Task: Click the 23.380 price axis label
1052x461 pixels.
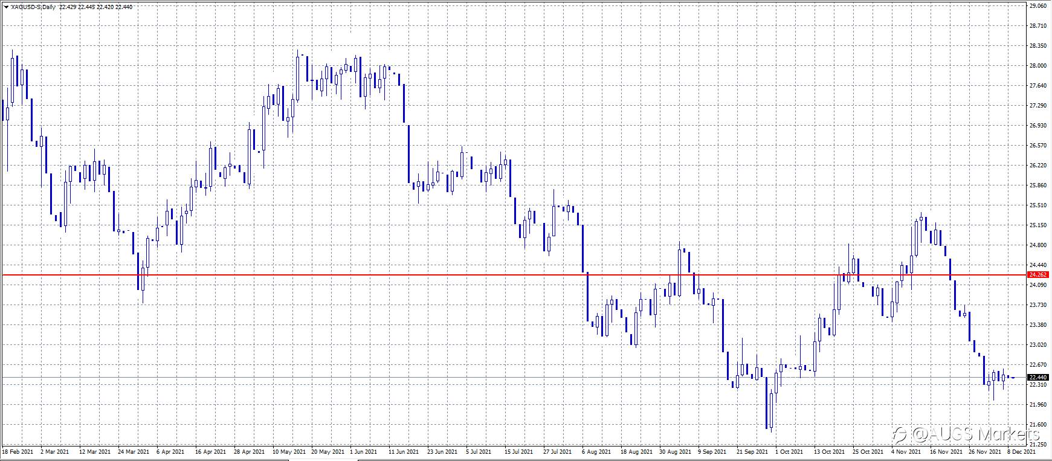Action: point(1037,325)
